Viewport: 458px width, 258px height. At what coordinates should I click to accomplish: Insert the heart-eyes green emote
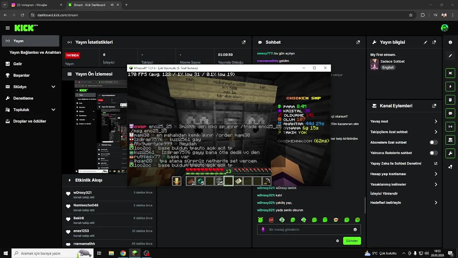point(357,220)
